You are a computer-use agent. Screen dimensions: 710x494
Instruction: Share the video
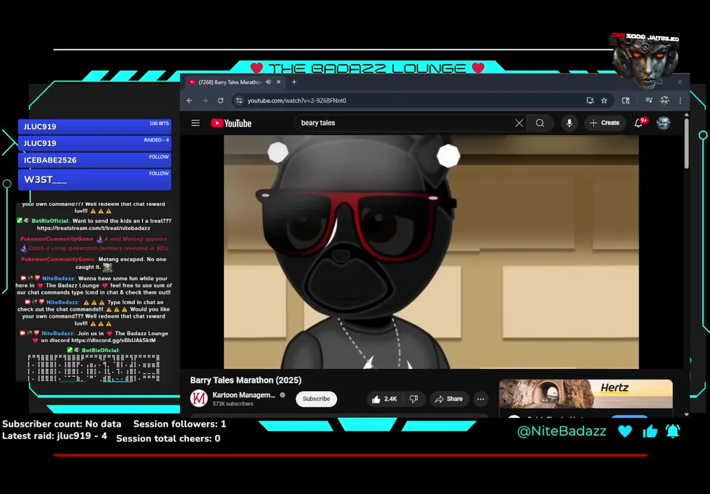(x=449, y=399)
